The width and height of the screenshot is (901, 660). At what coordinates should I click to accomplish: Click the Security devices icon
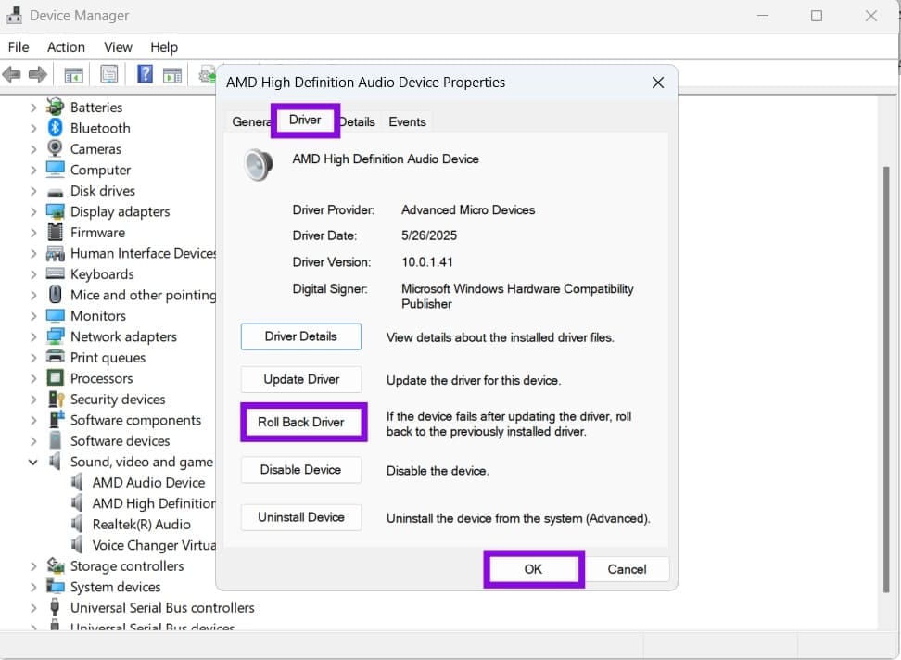point(56,399)
